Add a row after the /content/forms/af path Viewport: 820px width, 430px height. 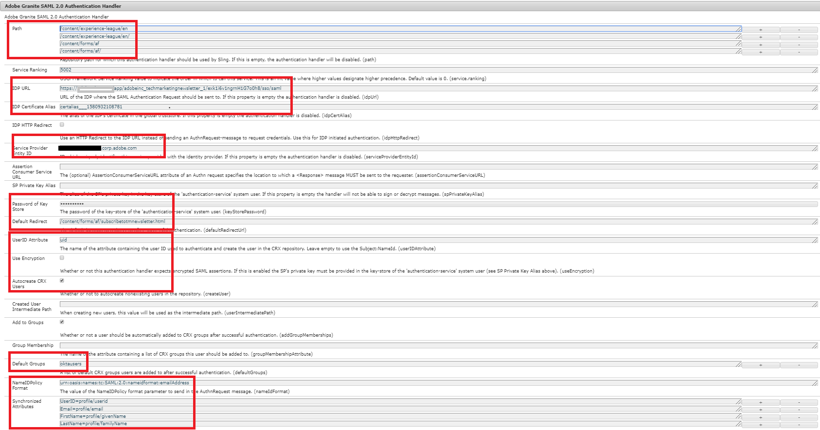[761, 45]
